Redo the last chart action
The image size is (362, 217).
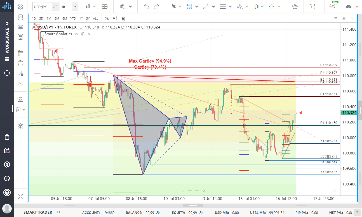[157, 6]
